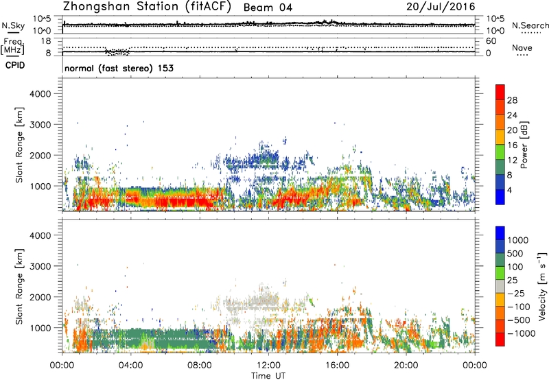Viewport: 549px width, 380px height.
Task: Click the "-100" label on velocity colorbar
Action: [518, 307]
